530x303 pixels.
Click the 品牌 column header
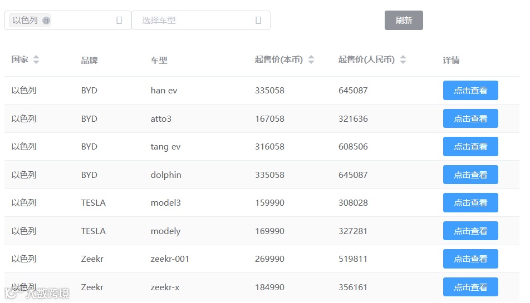coord(89,61)
